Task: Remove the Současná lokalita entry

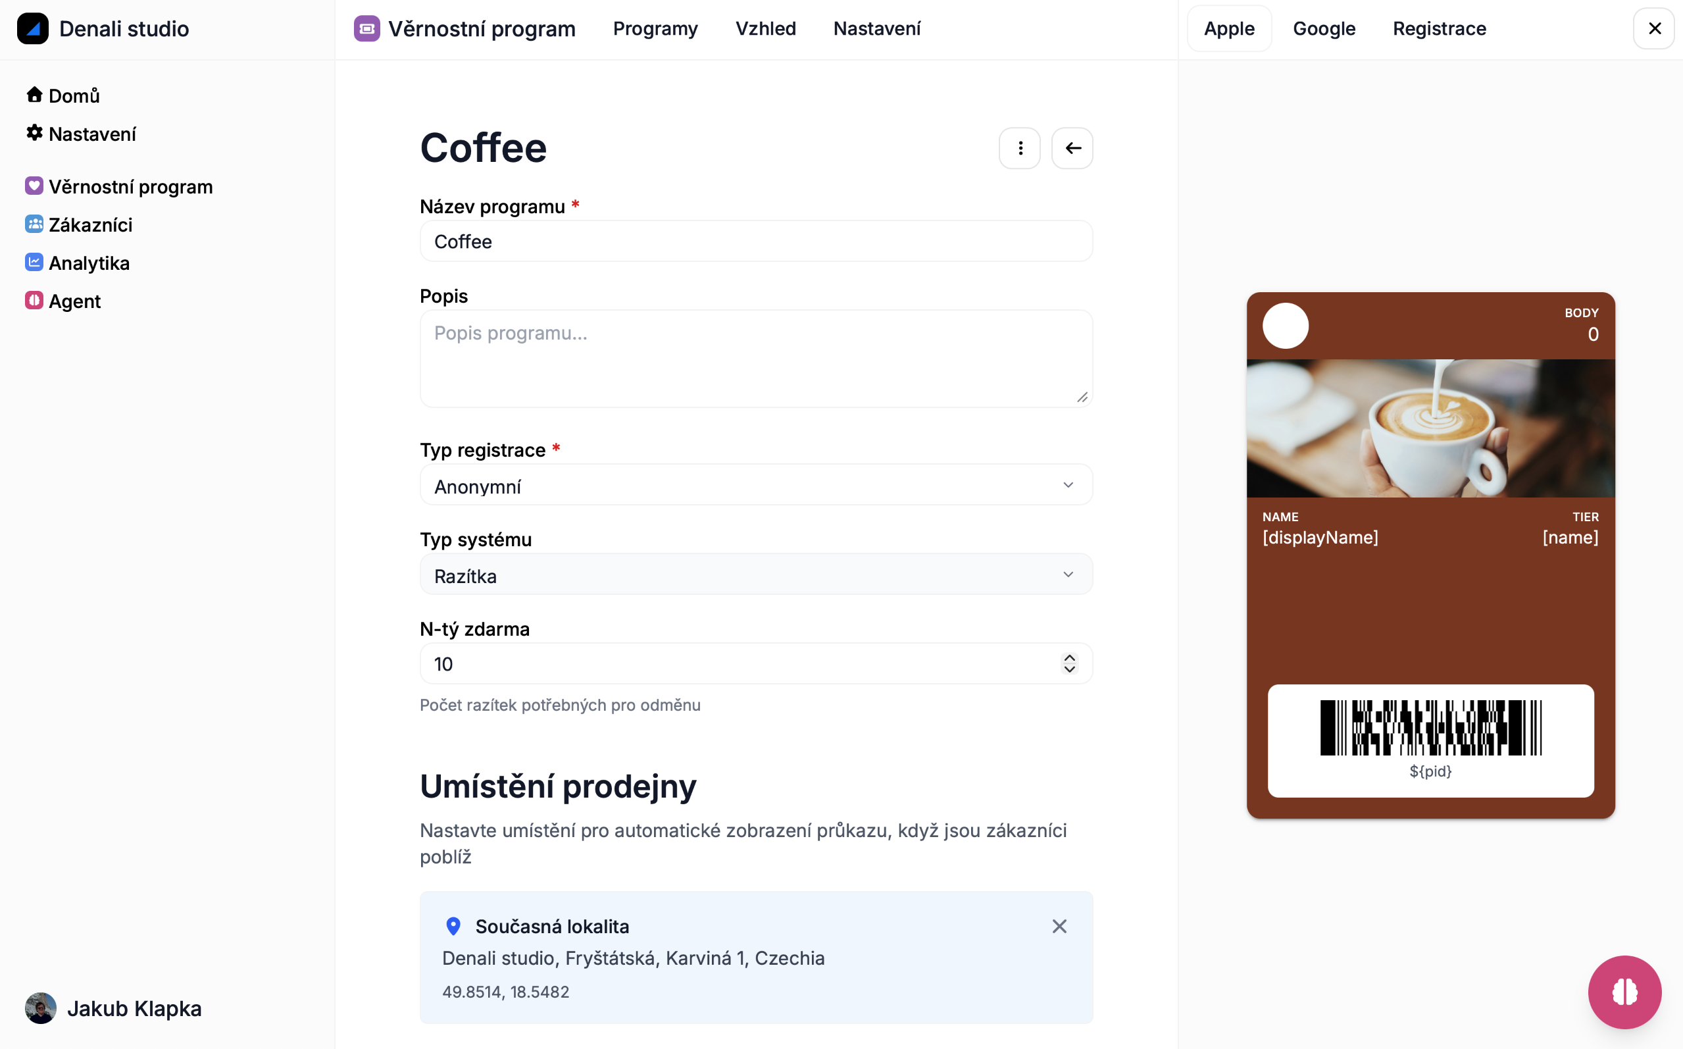Action: click(1059, 925)
